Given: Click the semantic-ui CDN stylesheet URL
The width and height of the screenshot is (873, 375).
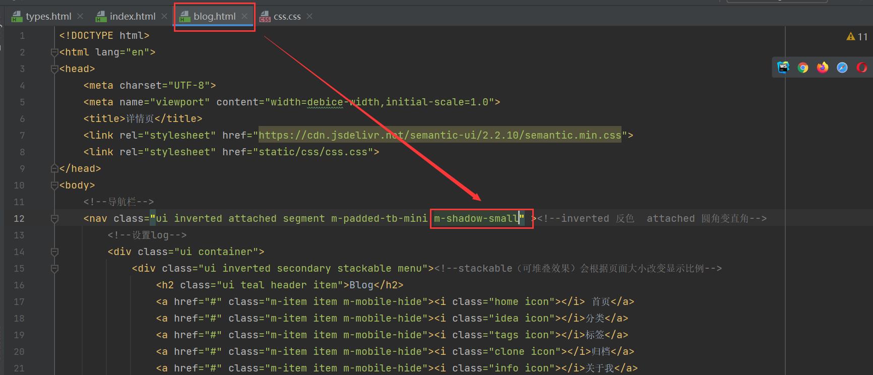Looking at the screenshot, I should [440, 135].
